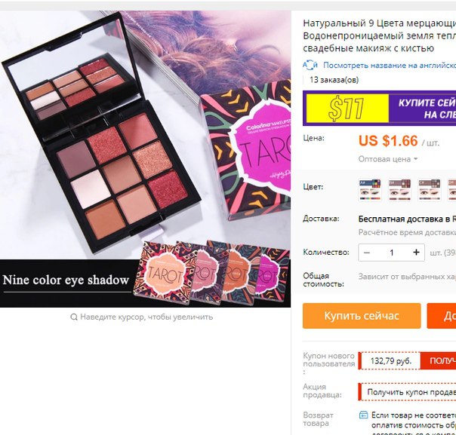Select the fourth partially visible color option
This screenshot has height=435, width=456.
[452, 190]
